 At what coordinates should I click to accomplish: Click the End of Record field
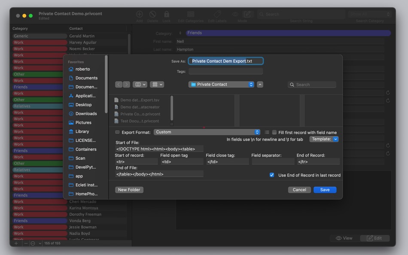(318, 161)
